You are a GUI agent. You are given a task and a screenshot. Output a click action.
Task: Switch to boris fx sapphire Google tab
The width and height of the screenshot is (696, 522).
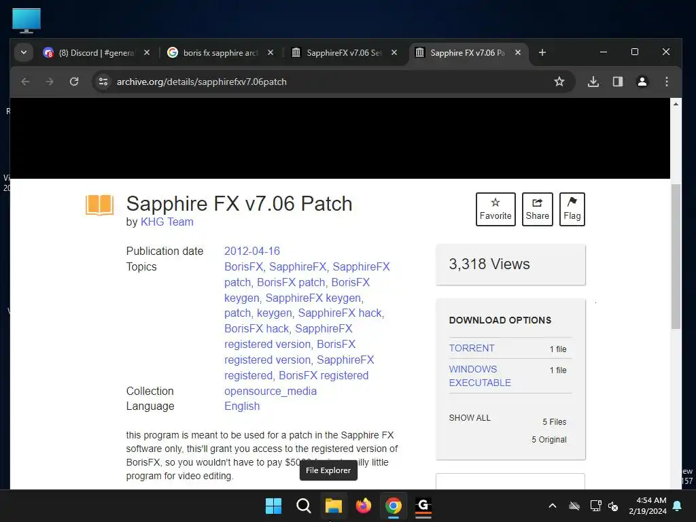tap(220, 53)
